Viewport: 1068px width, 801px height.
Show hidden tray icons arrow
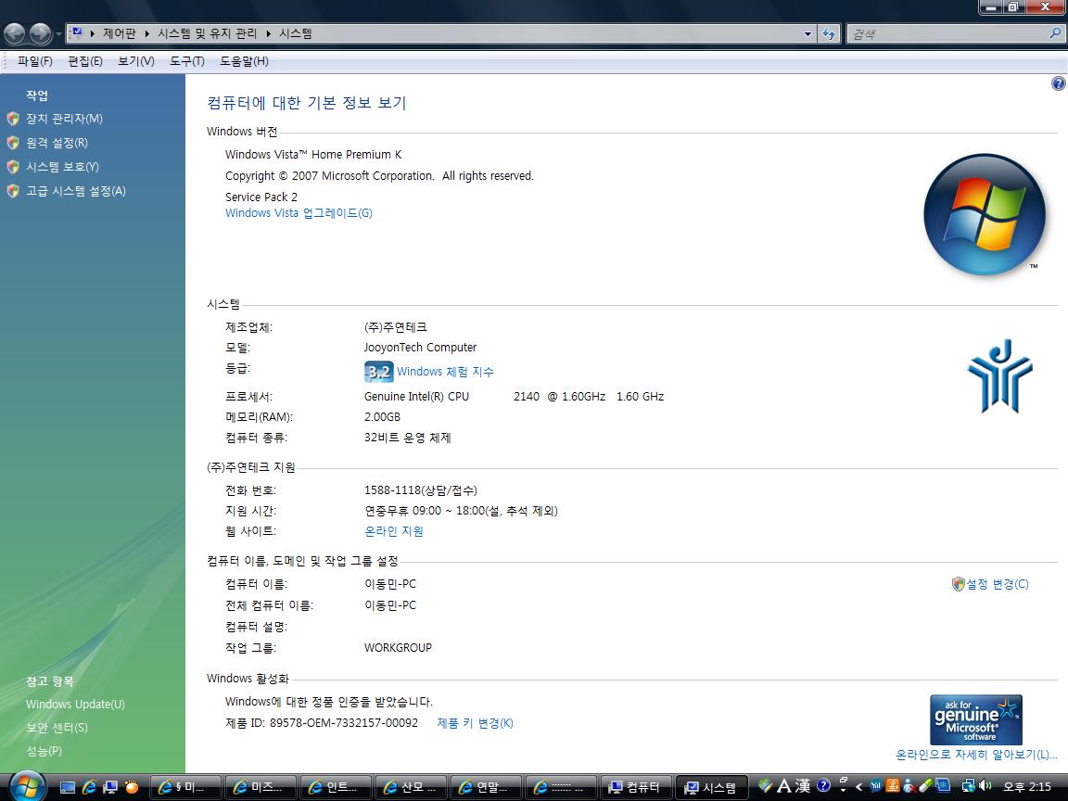point(858,787)
